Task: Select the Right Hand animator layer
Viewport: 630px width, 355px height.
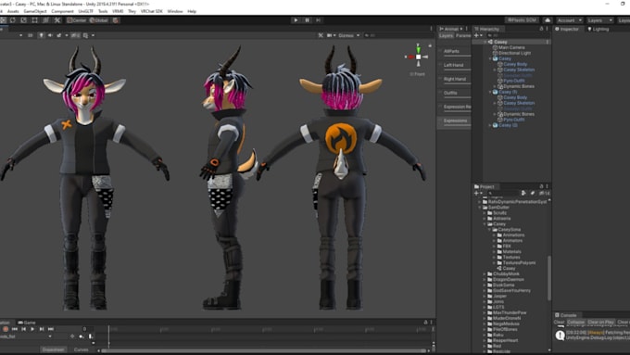Action: 454,80
